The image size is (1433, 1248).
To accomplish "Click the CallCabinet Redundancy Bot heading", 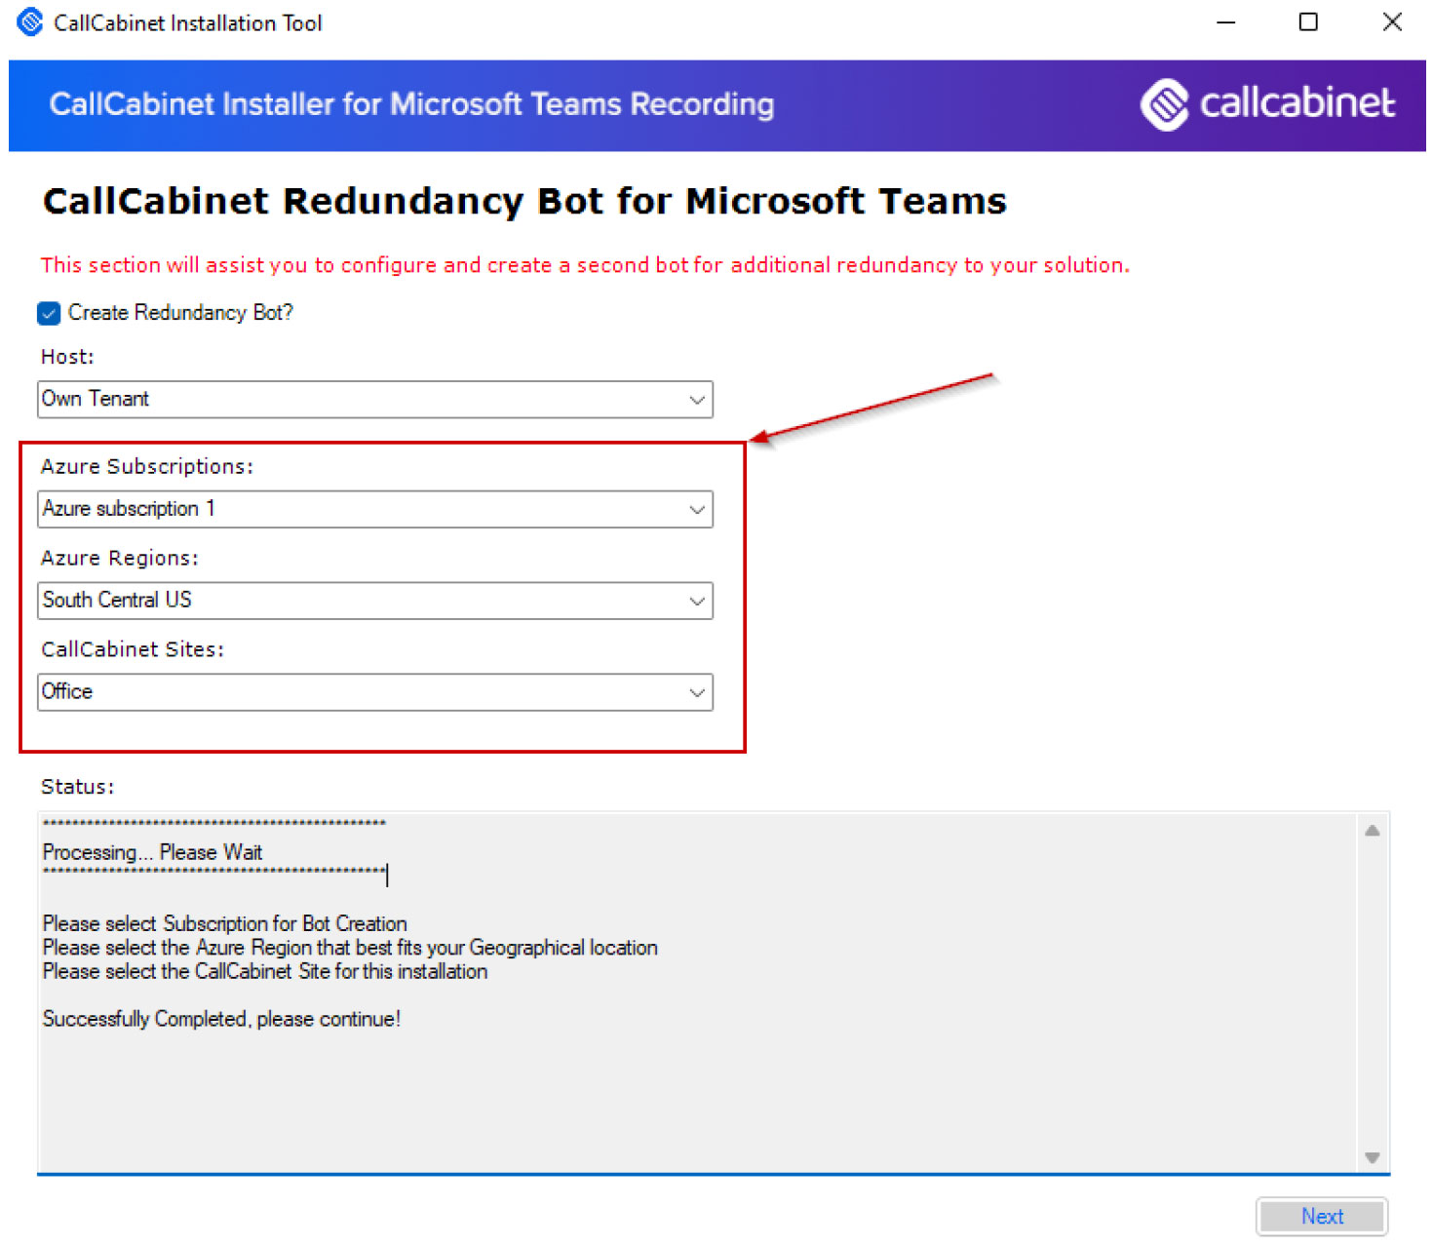I will click(524, 201).
